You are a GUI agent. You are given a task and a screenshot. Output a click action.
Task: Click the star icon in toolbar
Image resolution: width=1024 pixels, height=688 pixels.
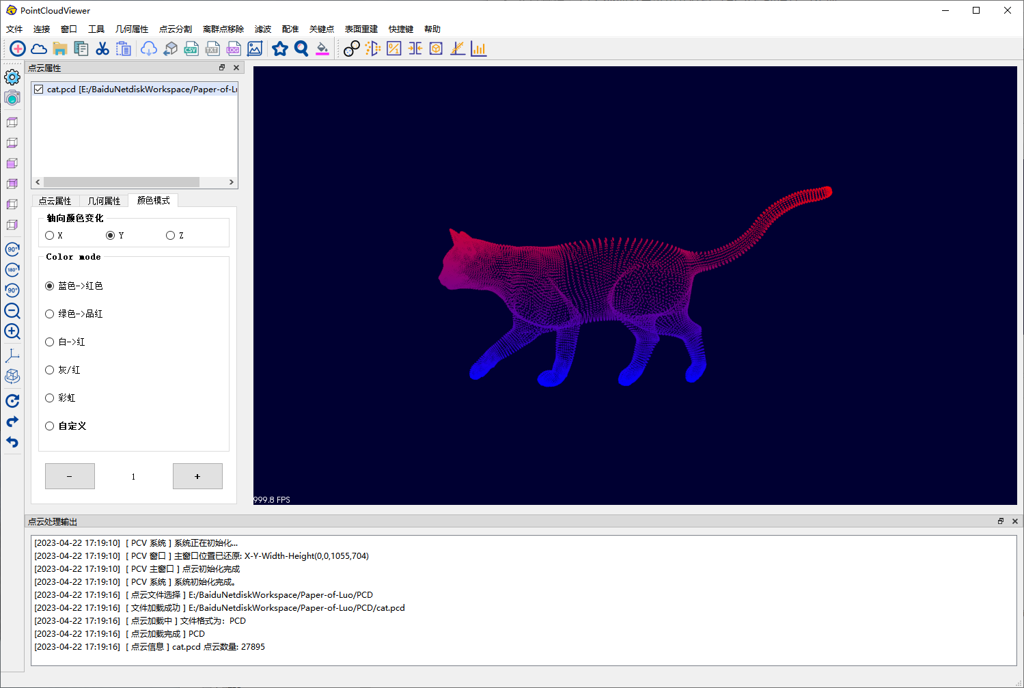tap(280, 49)
